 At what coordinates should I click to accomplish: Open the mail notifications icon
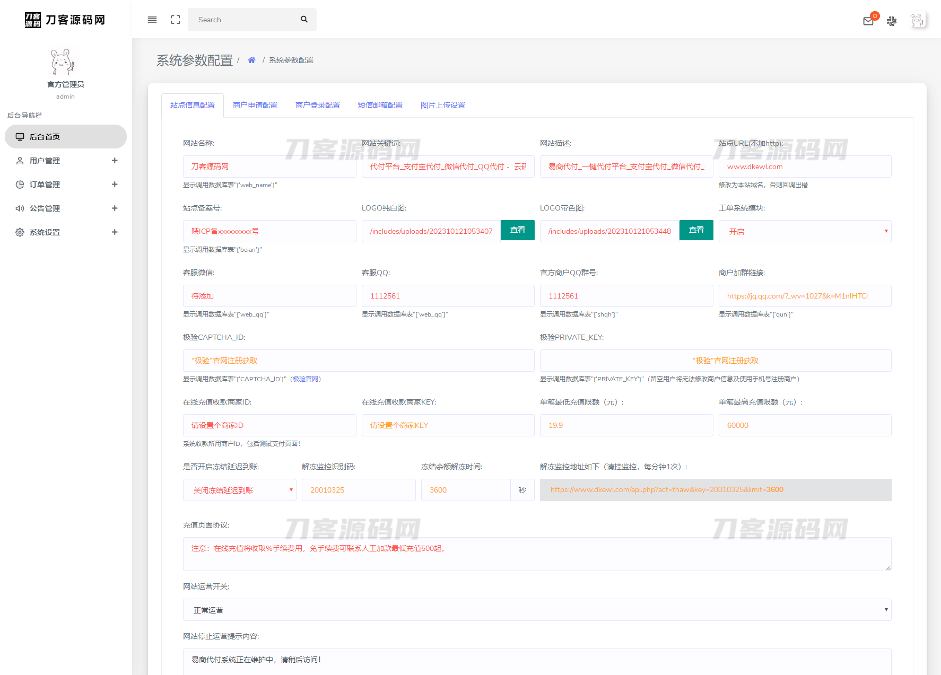868,21
